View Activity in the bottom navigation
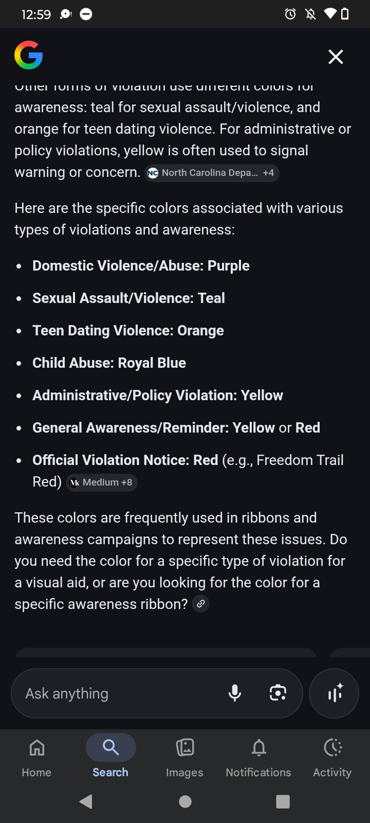The width and height of the screenshot is (370, 823). click(332, 756)
